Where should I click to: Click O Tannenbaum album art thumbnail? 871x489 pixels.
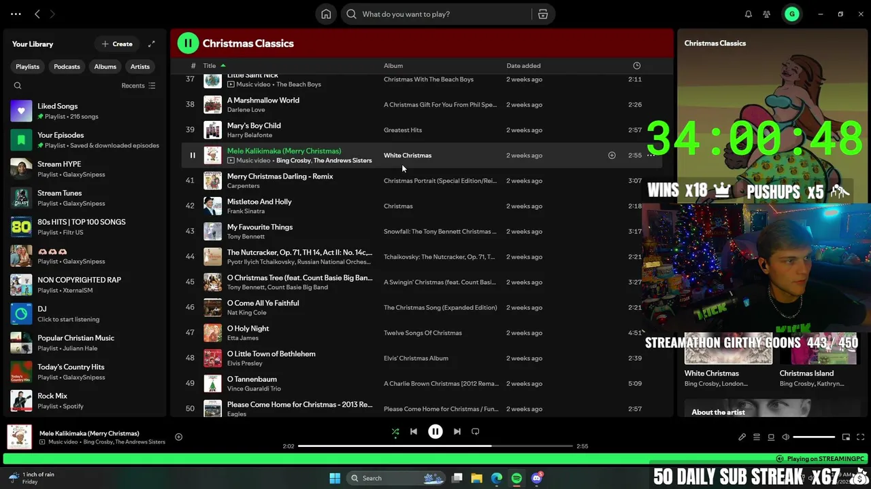point(213,384)
